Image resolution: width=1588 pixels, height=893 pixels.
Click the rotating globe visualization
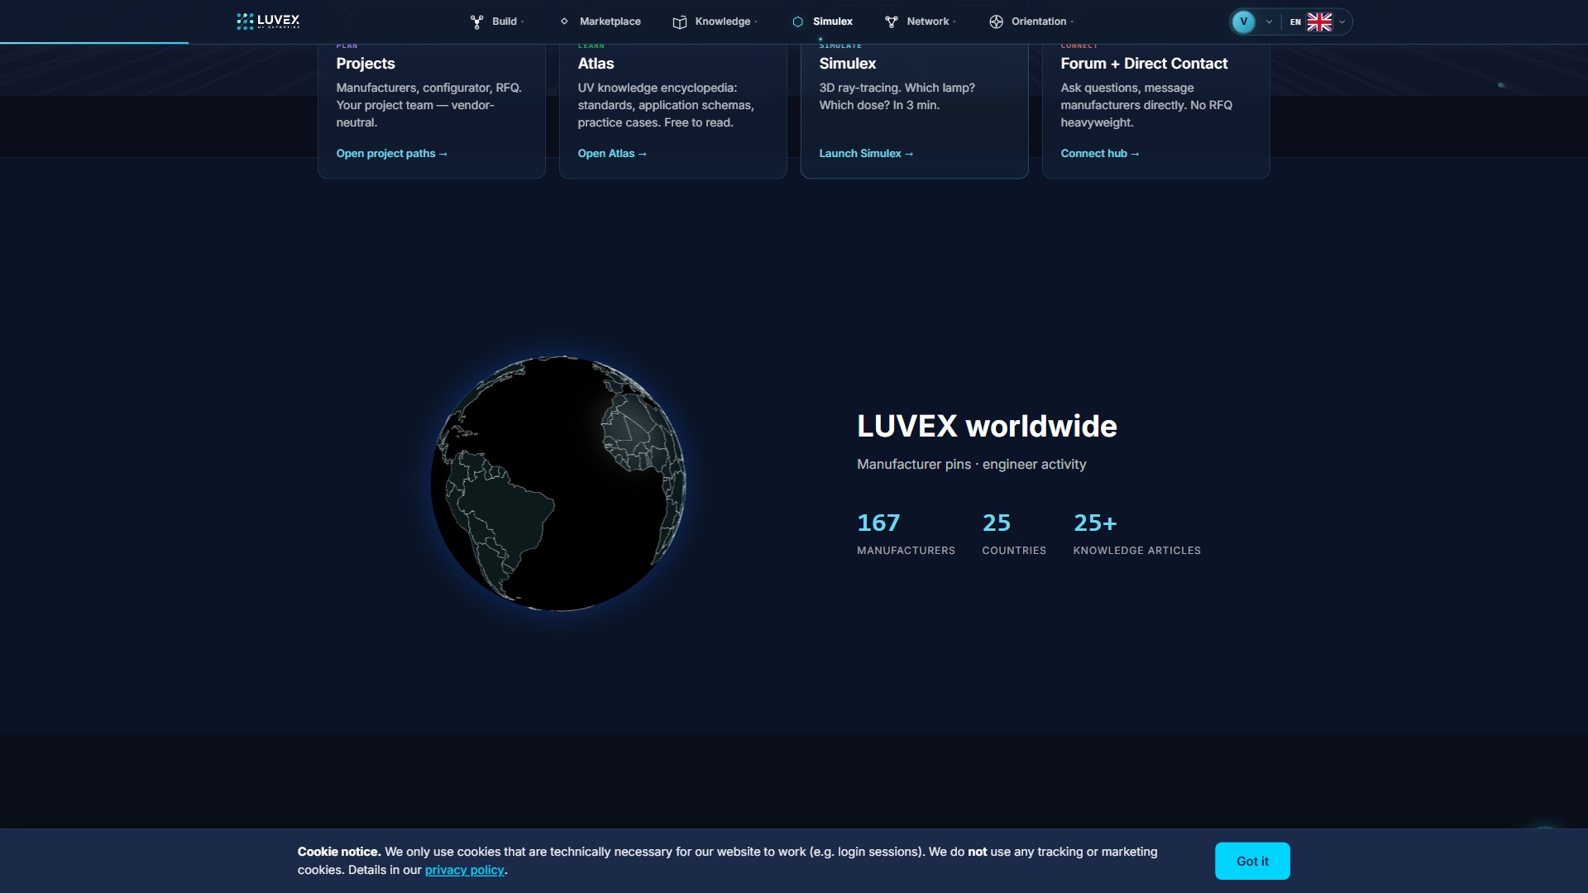coord(559,484)
